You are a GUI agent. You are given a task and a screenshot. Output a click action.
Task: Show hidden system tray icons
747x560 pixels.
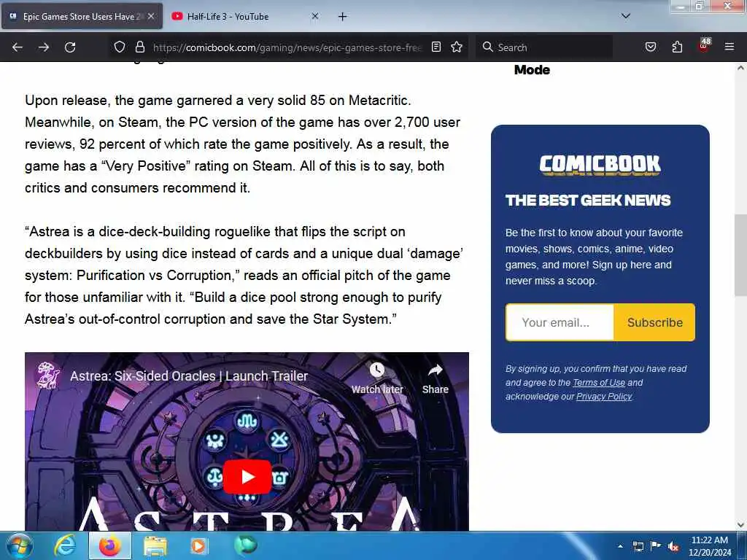(620, 545)
